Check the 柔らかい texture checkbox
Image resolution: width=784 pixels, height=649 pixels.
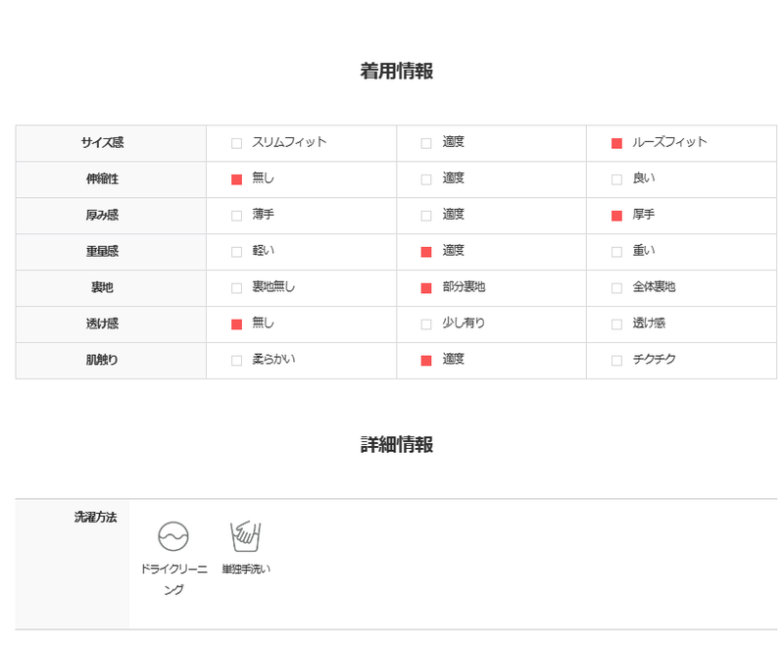[236, 361]
